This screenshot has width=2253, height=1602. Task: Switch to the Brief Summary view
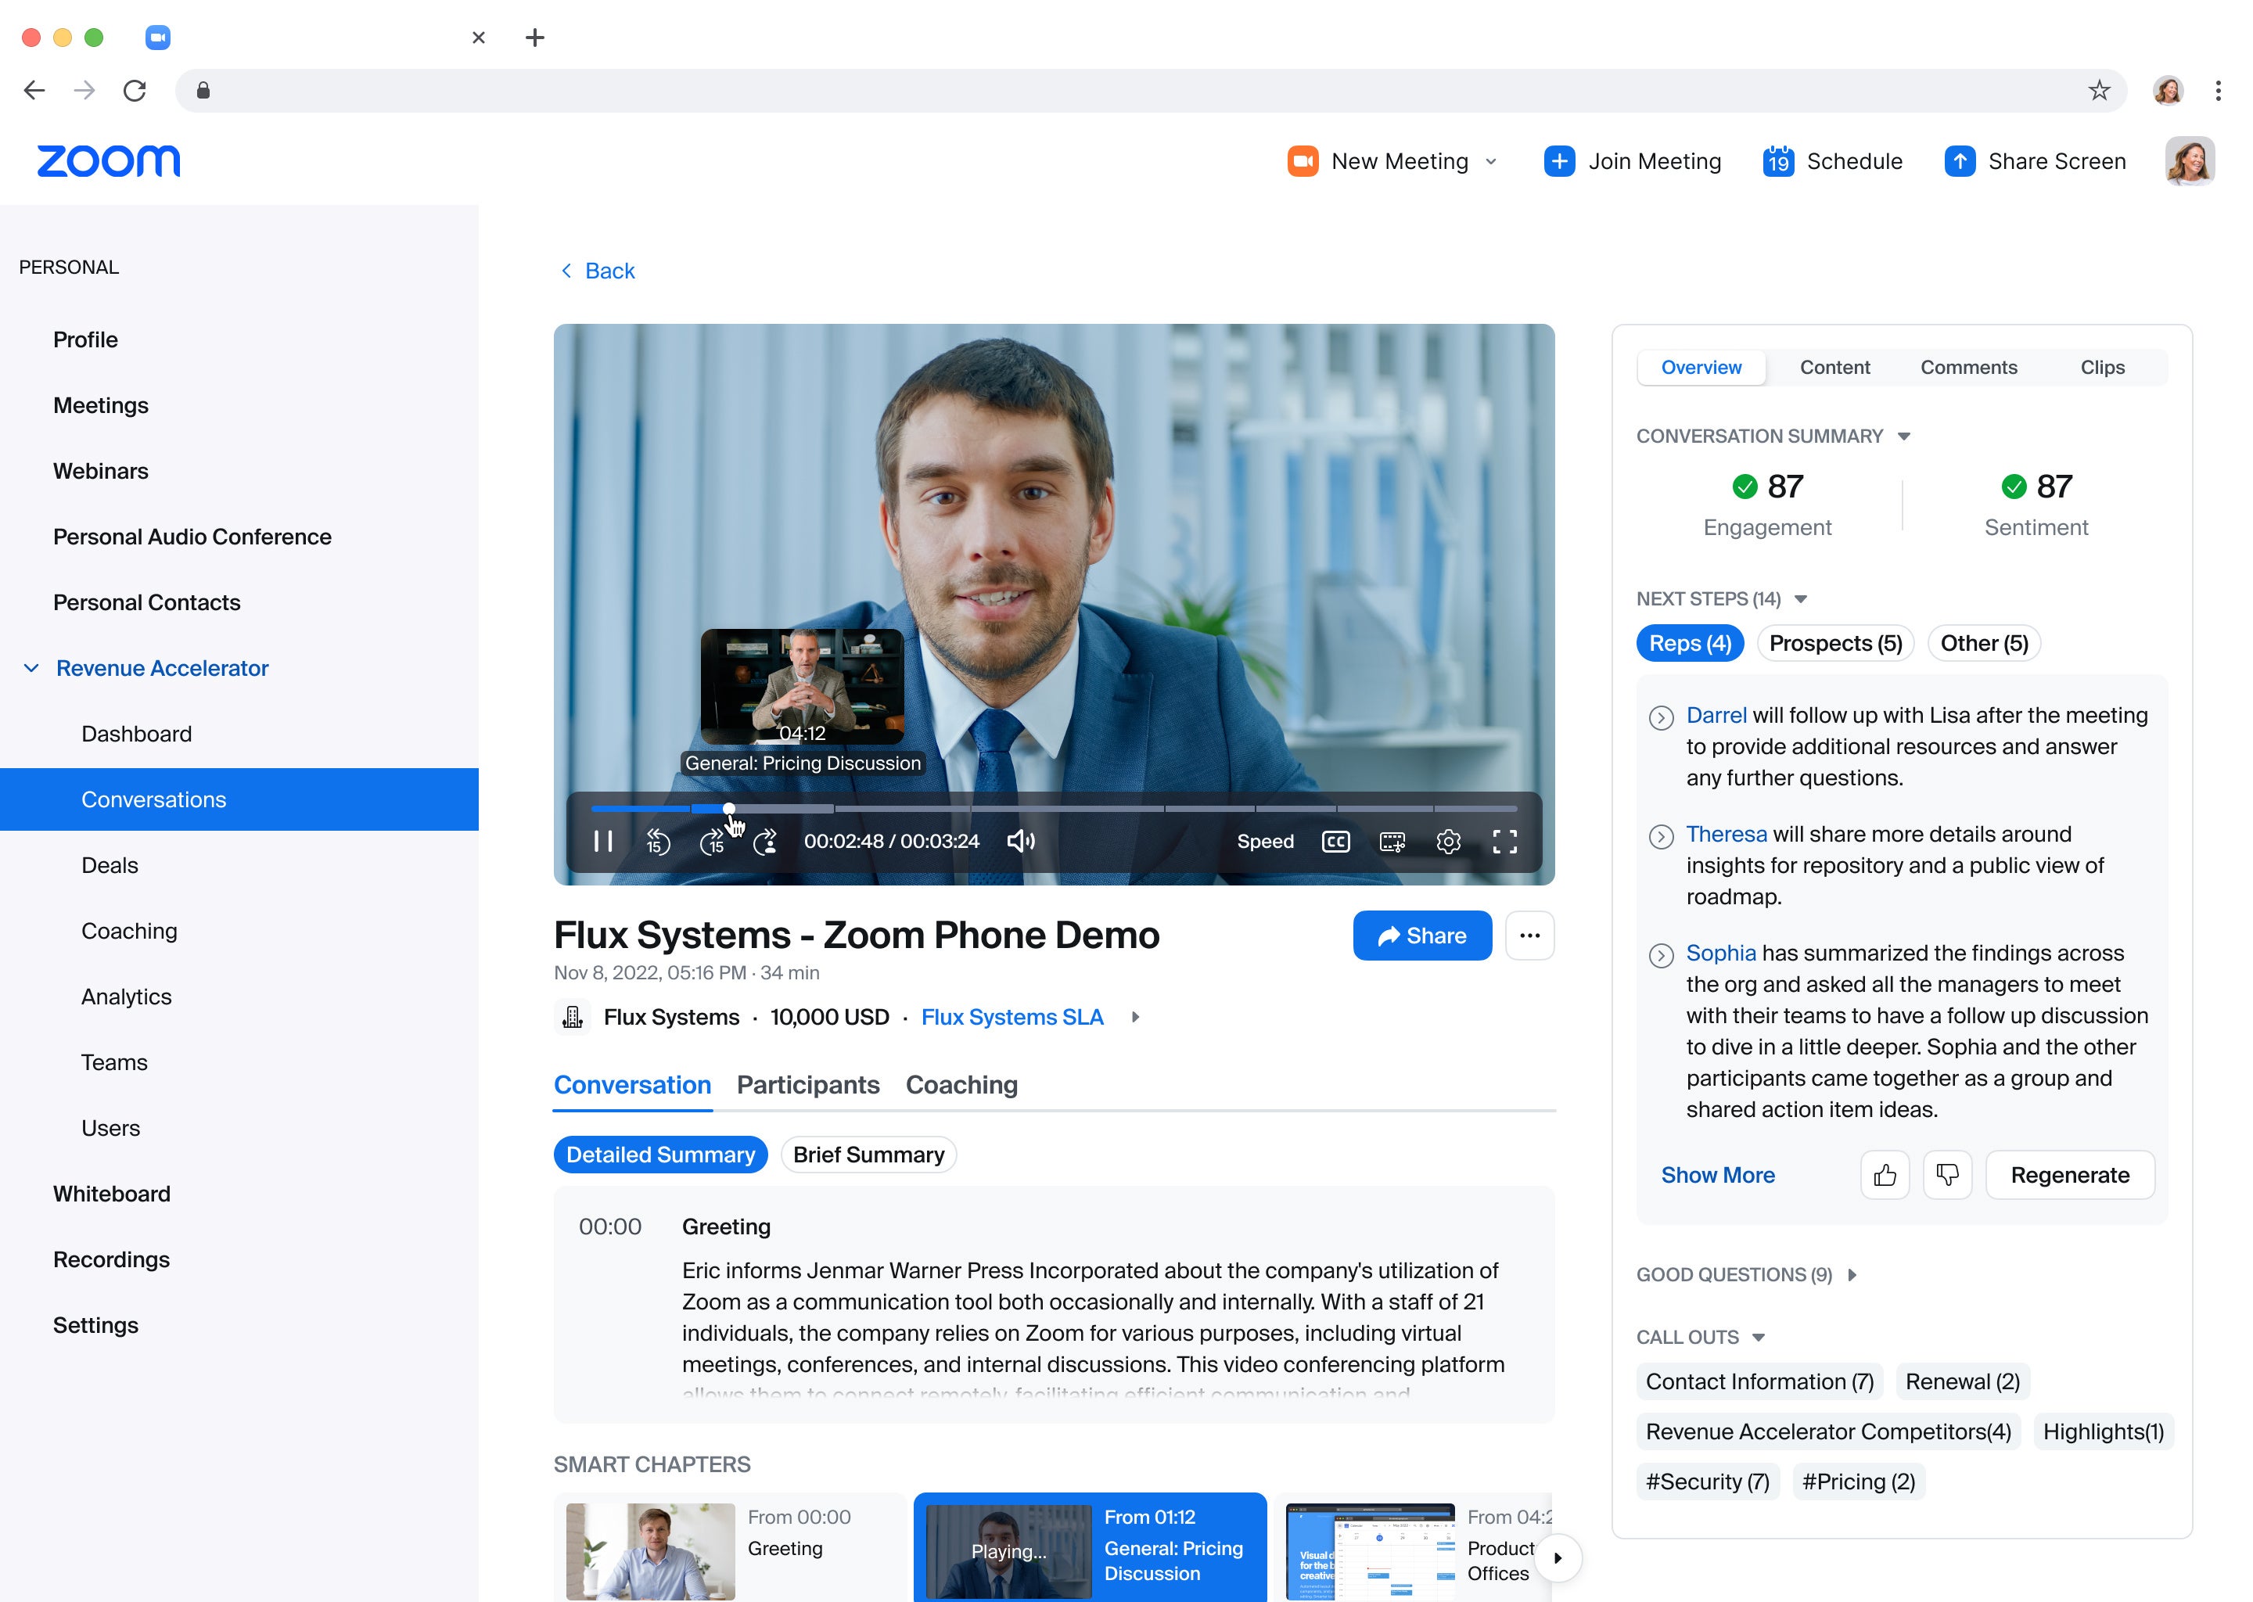tap(868, 1154)
